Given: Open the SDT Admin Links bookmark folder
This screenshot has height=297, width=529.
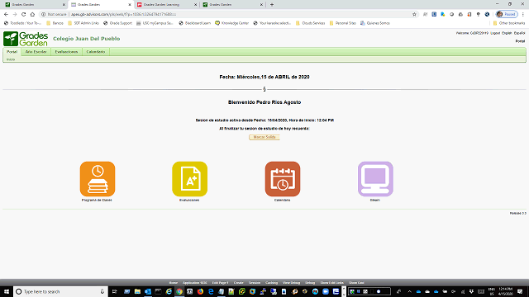Looking at the screenshot, I should pyautogui.click(x=83, y=23).
